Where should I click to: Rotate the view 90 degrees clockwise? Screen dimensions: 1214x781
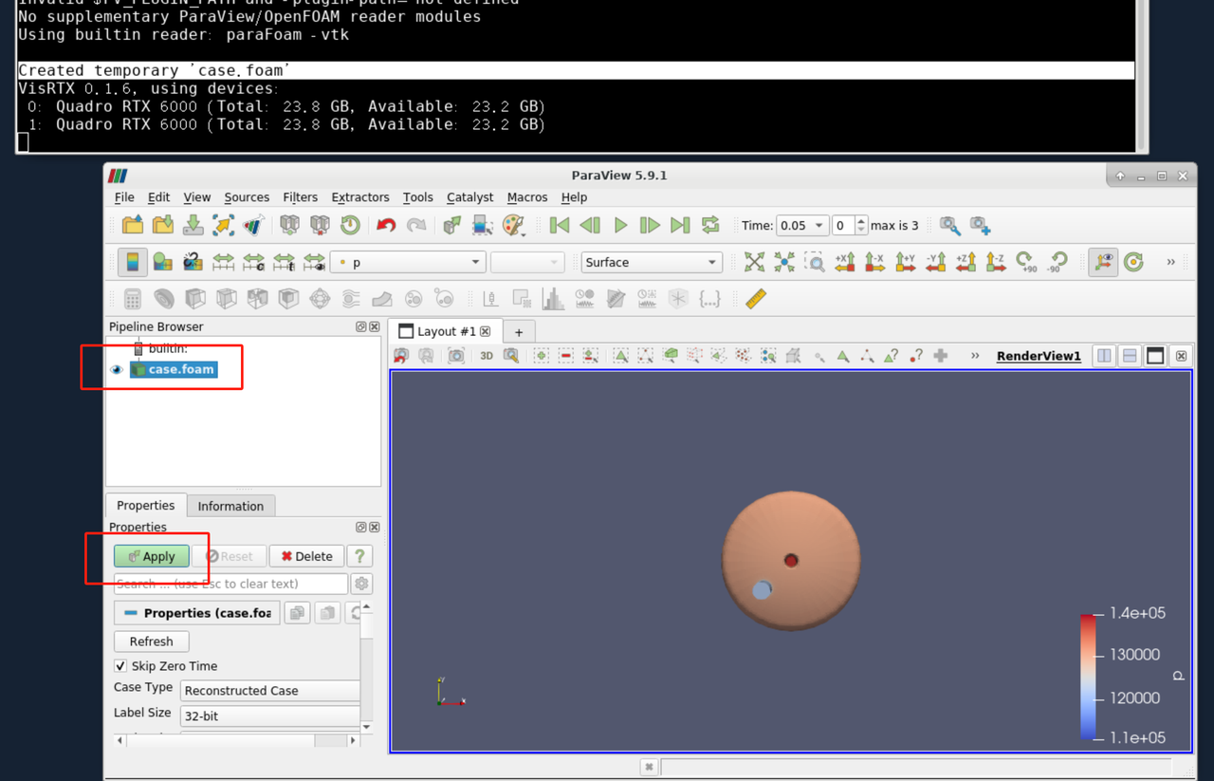1026,262
